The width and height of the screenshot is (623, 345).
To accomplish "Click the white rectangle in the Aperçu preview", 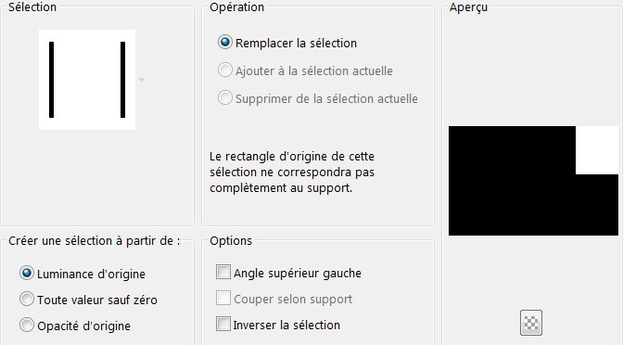I will [597, 150].
